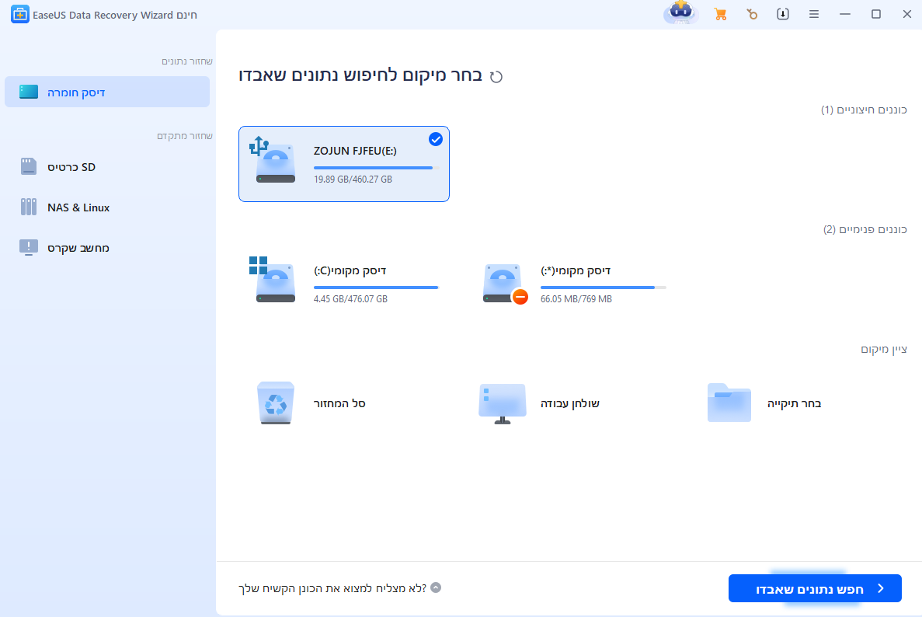
Task: Choose the folder icon for בחר תיקייה
Action: 729,403
